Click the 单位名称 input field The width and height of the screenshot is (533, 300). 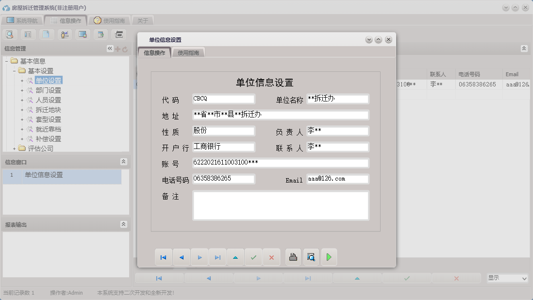click(338, 99)
